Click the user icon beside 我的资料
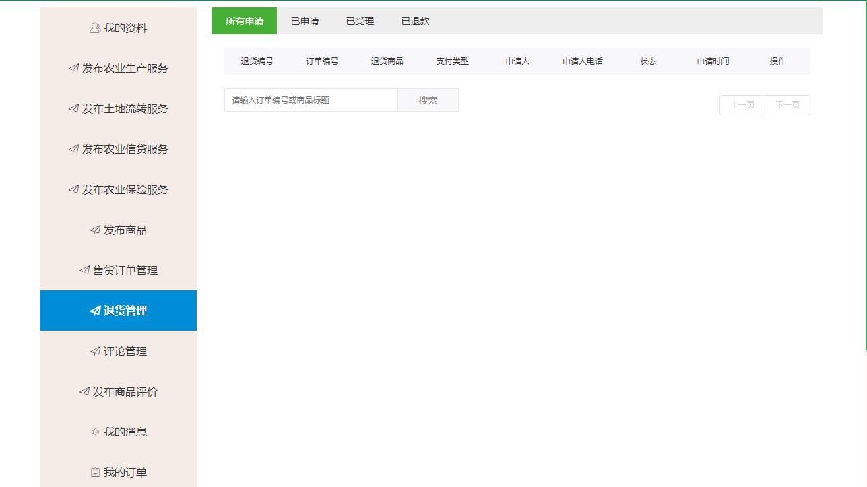The width and height of the screenshot is (867, 487). pos(95,28)
